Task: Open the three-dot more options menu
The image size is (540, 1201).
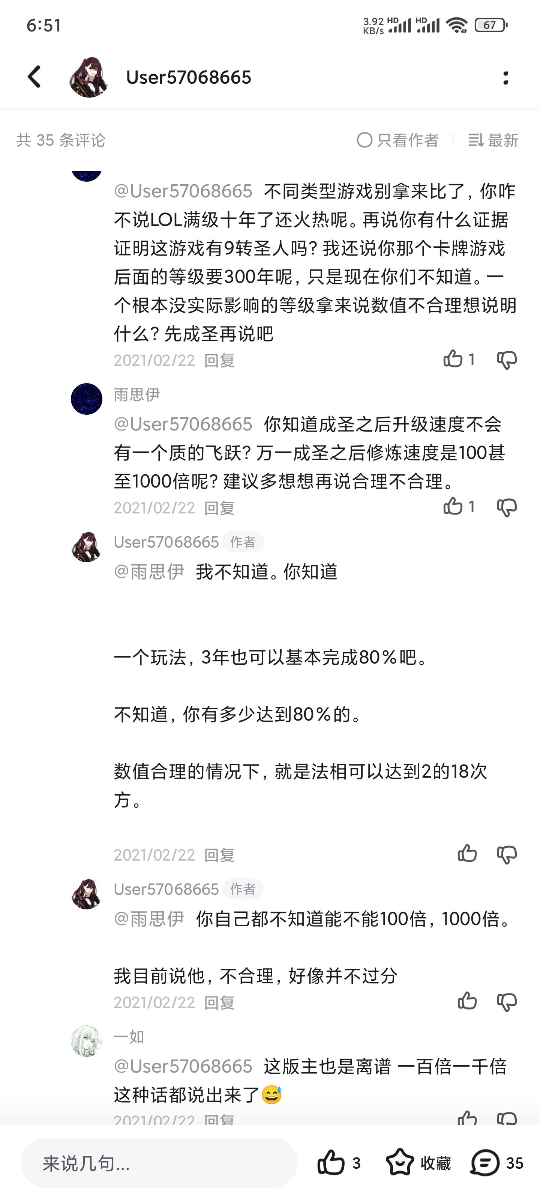Action: coord(505,77)
